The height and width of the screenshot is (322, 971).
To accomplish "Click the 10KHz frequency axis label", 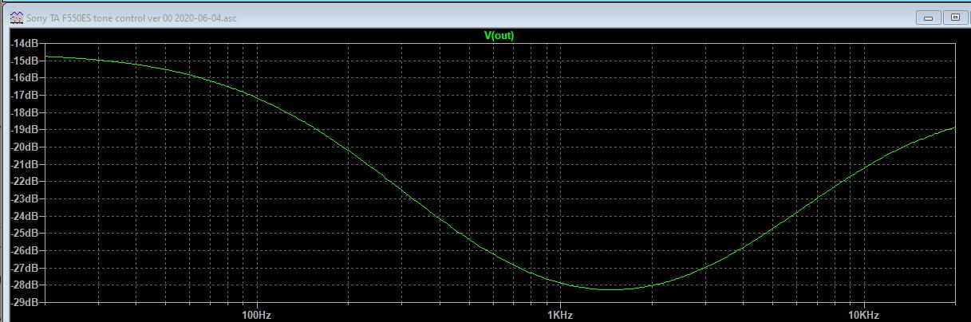I will (862, 314).
